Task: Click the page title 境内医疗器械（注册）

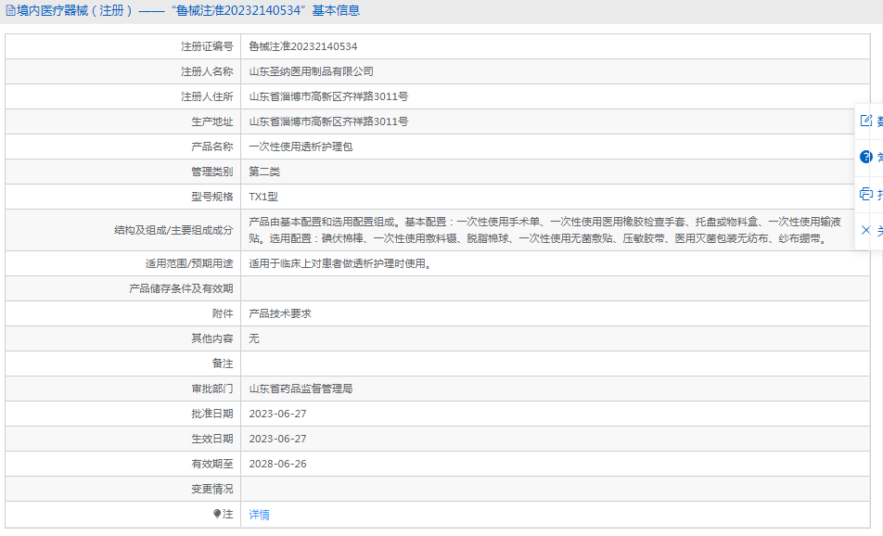Action: [x=75, y=11]
